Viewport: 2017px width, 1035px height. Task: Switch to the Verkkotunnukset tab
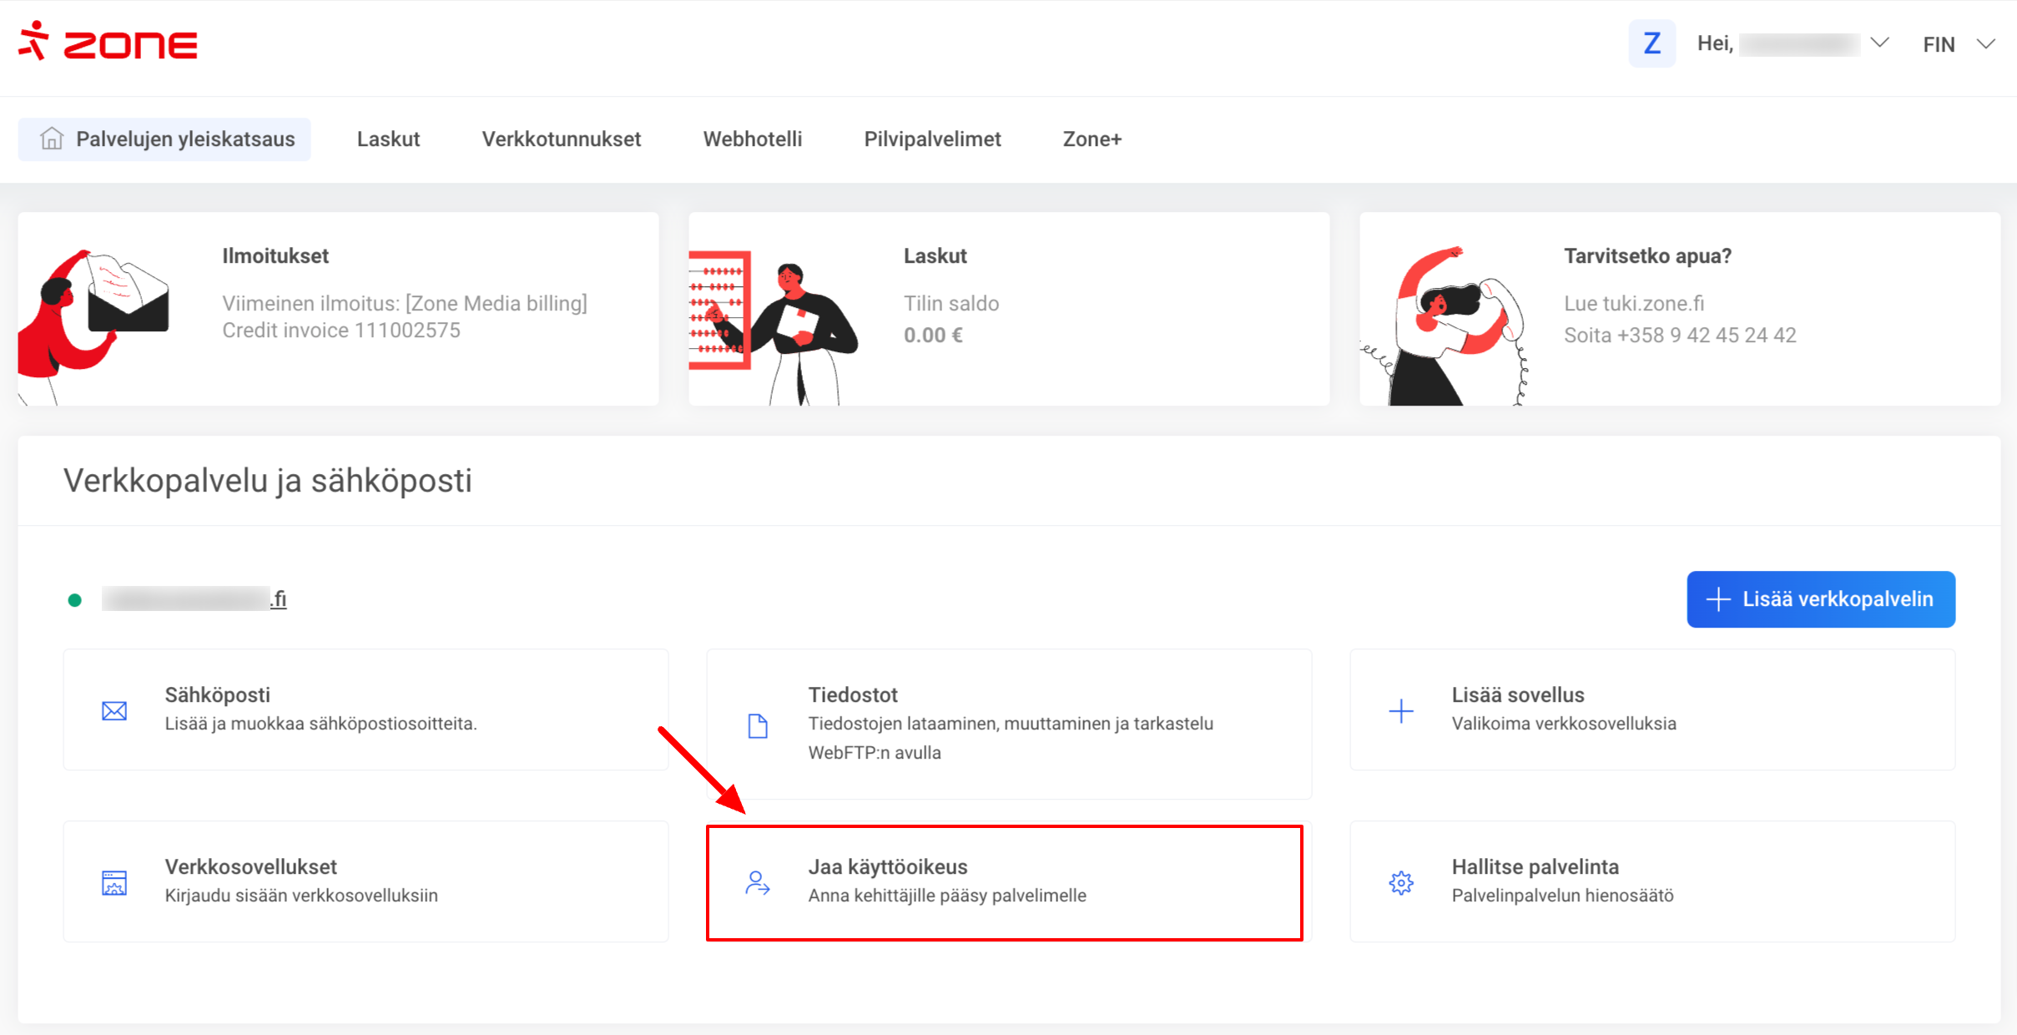pyautogui.click(x=561, y=139)
